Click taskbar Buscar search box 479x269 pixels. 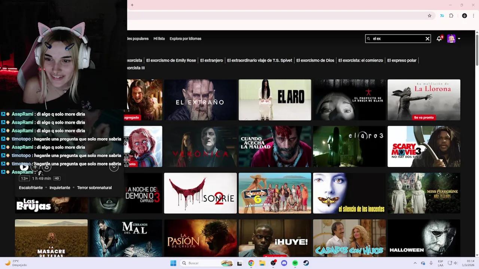pos(207,263)
